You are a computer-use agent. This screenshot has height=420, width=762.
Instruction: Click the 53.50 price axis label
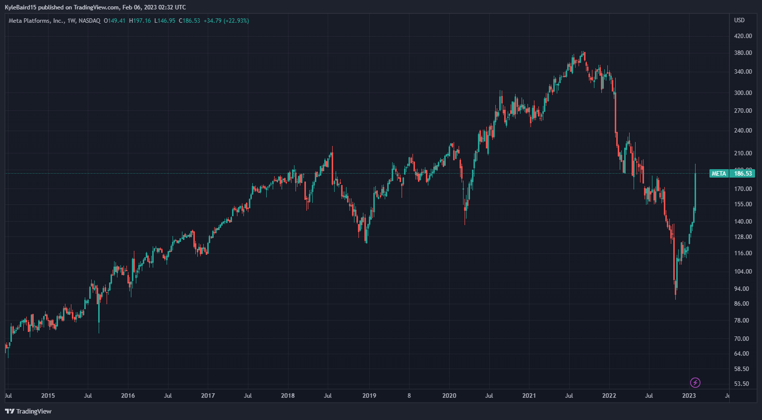[743, 384]
